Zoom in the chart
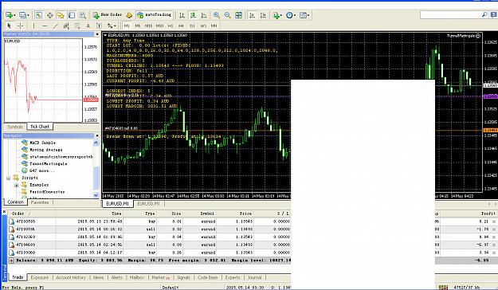 (217, 15)
